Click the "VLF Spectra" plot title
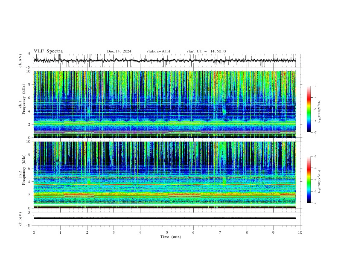 tap(48, 51)
